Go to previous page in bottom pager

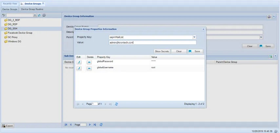[x=70, y=125]
